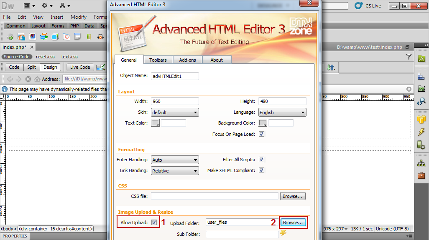Toggle Filter All Scripts checkbox

pos(262,160)
